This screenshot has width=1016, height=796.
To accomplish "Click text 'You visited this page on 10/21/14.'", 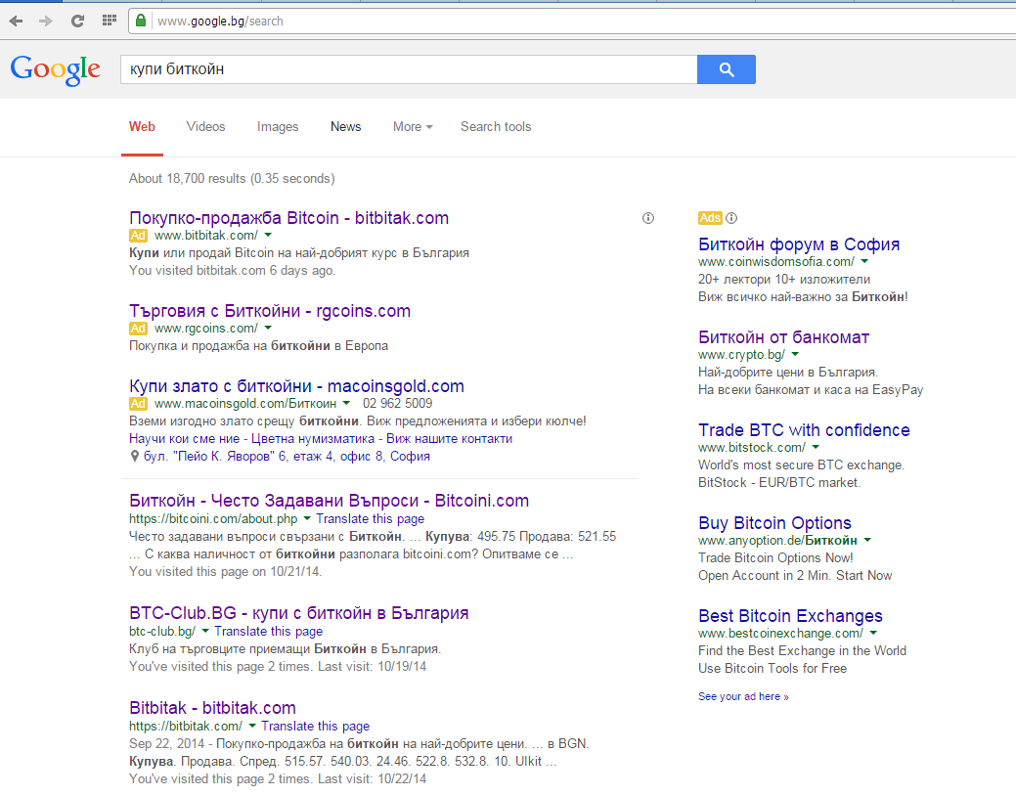I will point(226,572).
